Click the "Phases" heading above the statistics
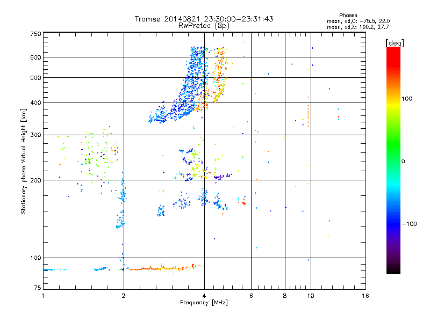The image size is (430, 322). 348,16
